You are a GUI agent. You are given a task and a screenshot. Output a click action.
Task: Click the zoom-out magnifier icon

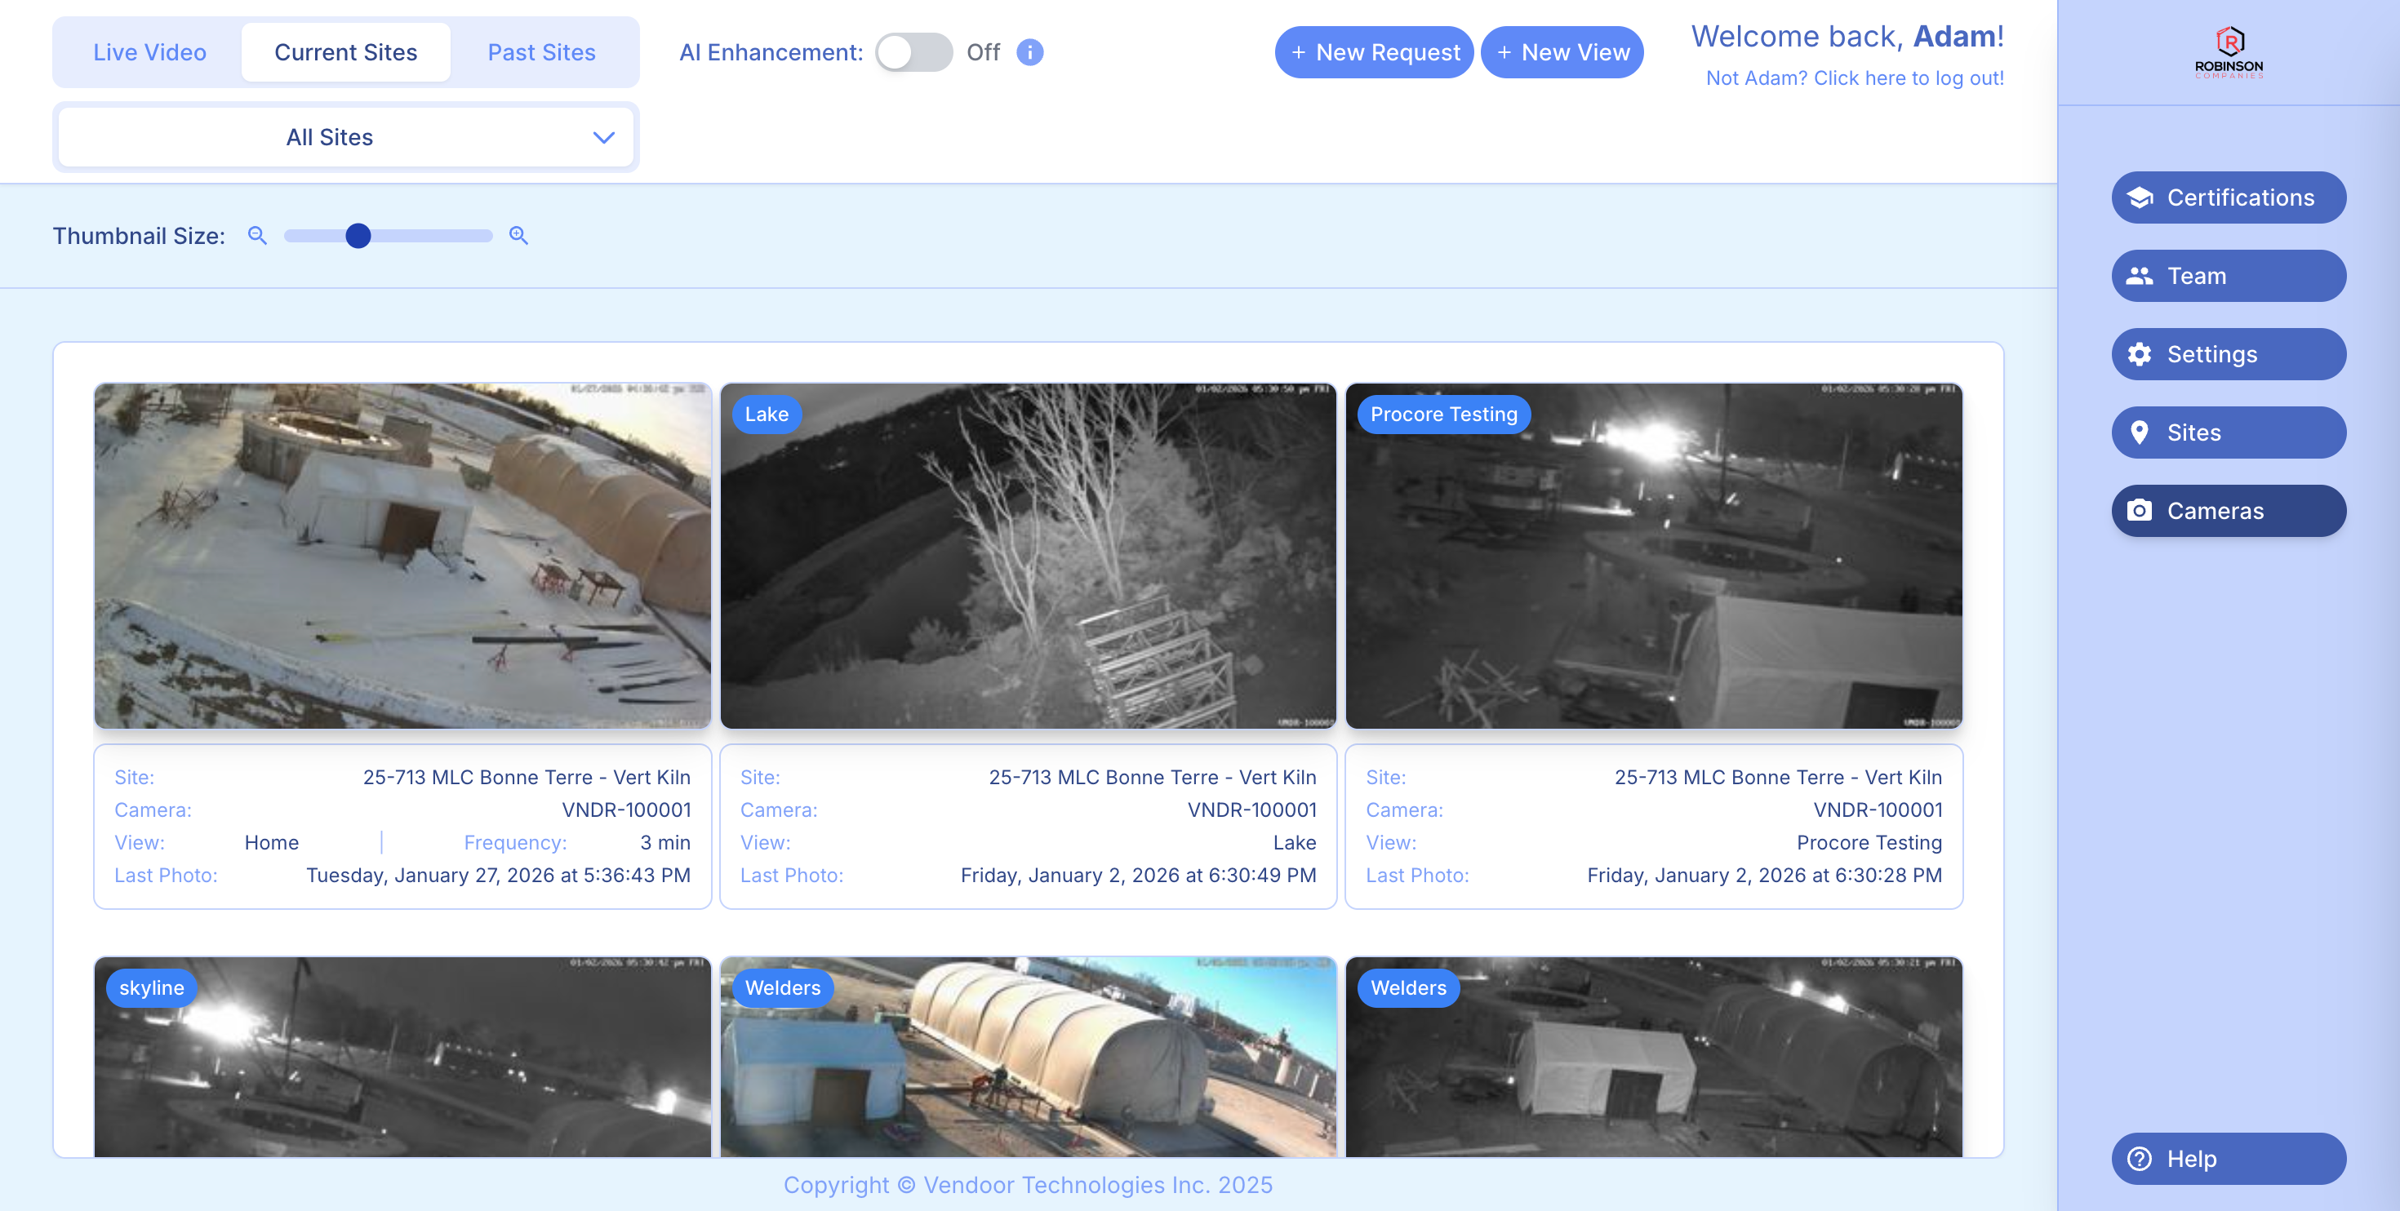(257, 236)
